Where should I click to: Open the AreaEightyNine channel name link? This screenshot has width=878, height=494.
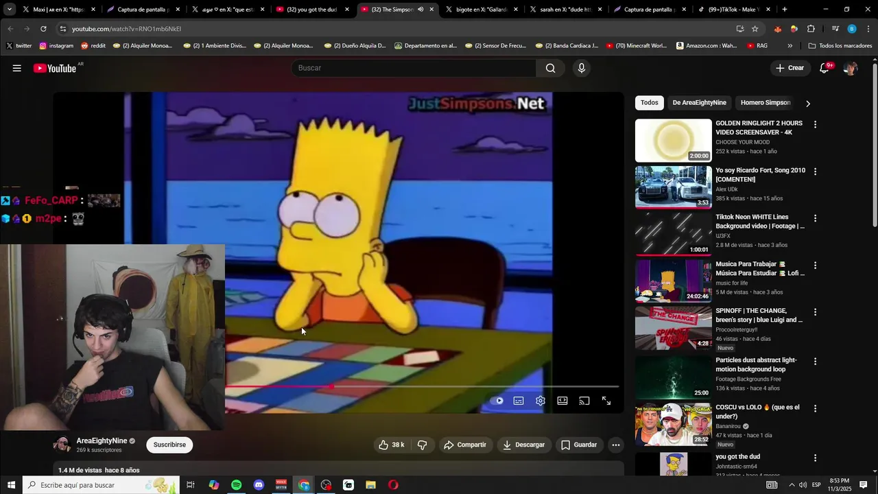pos(102,440)
